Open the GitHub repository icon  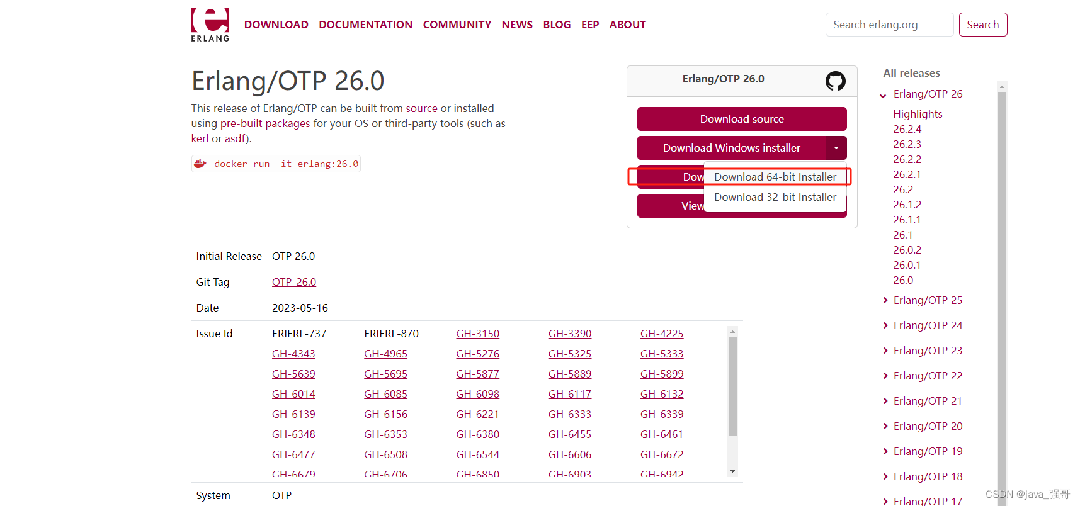pos(836,81)
